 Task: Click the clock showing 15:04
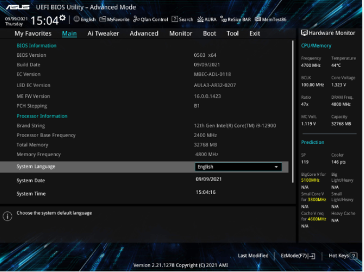[44, 21]
